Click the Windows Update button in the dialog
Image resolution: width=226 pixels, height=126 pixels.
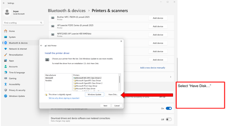94,95
